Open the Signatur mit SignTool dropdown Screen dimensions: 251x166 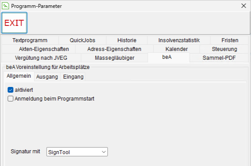pos(77,152)
